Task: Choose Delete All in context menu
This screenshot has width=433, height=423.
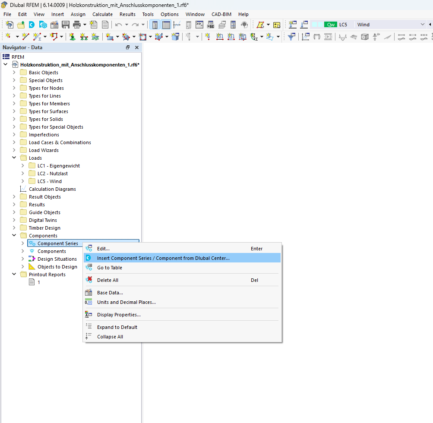Action: tap(182, 280)
